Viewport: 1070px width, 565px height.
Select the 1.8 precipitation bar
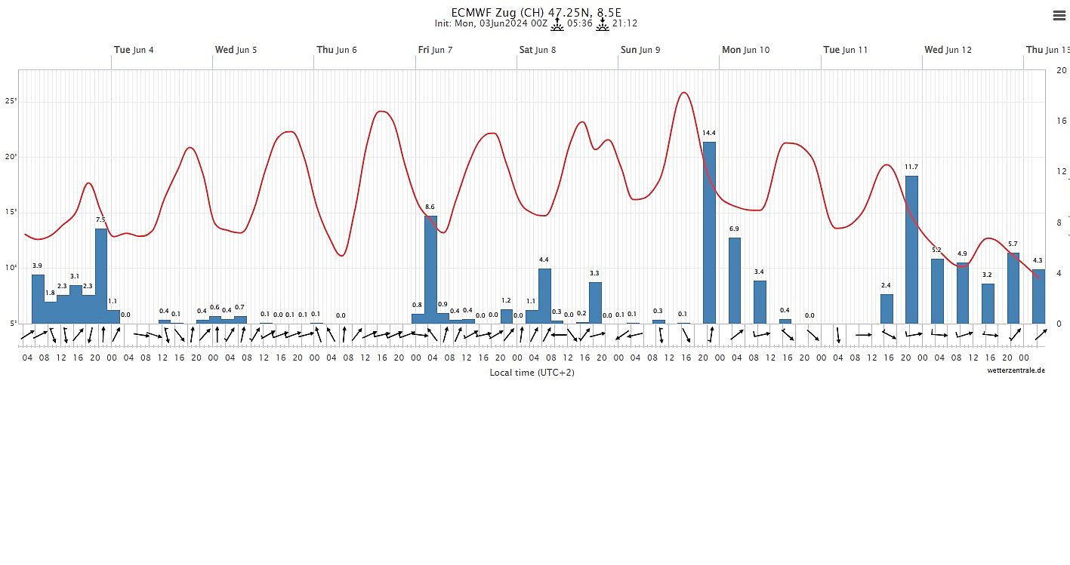(50, 313)
